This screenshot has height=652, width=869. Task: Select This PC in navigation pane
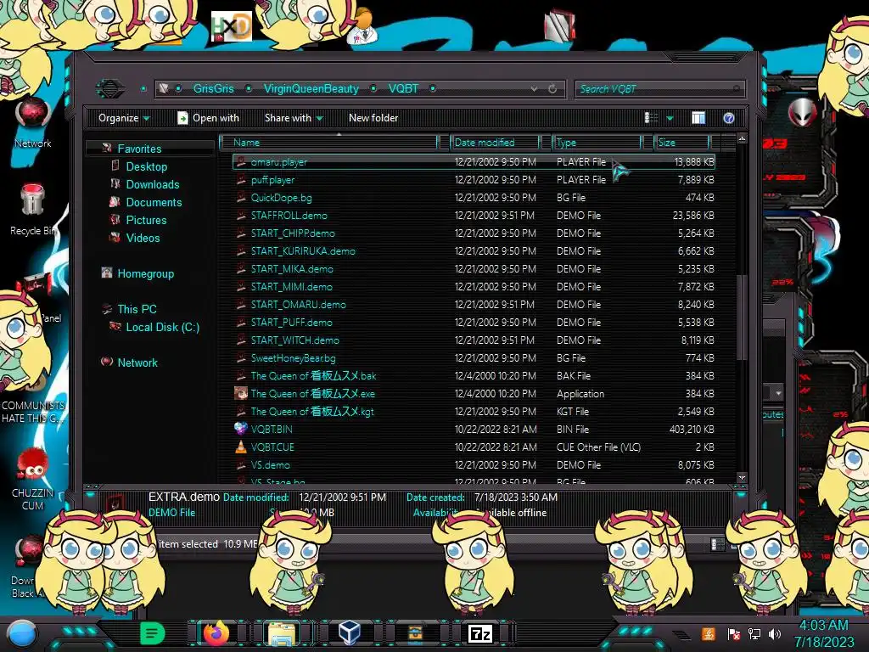click(x=137, y=309)
